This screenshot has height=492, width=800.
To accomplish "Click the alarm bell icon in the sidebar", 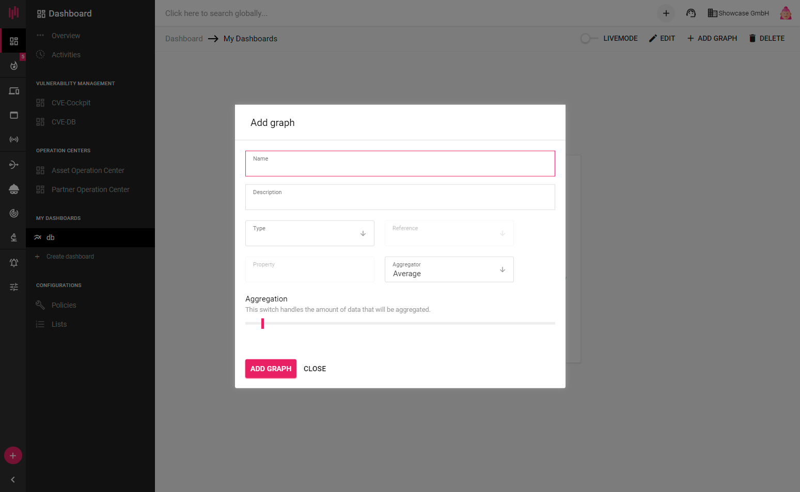I will pos(14,263).
